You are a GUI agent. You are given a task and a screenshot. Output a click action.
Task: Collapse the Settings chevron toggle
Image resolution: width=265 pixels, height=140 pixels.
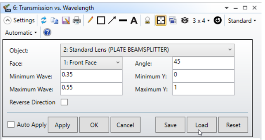click(x=7, y=20)
